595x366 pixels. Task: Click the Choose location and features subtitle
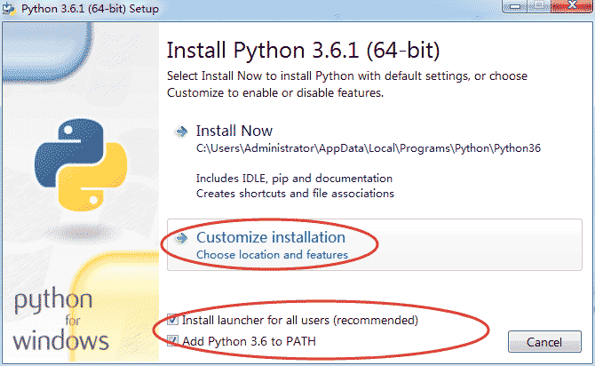coord(272,255)
